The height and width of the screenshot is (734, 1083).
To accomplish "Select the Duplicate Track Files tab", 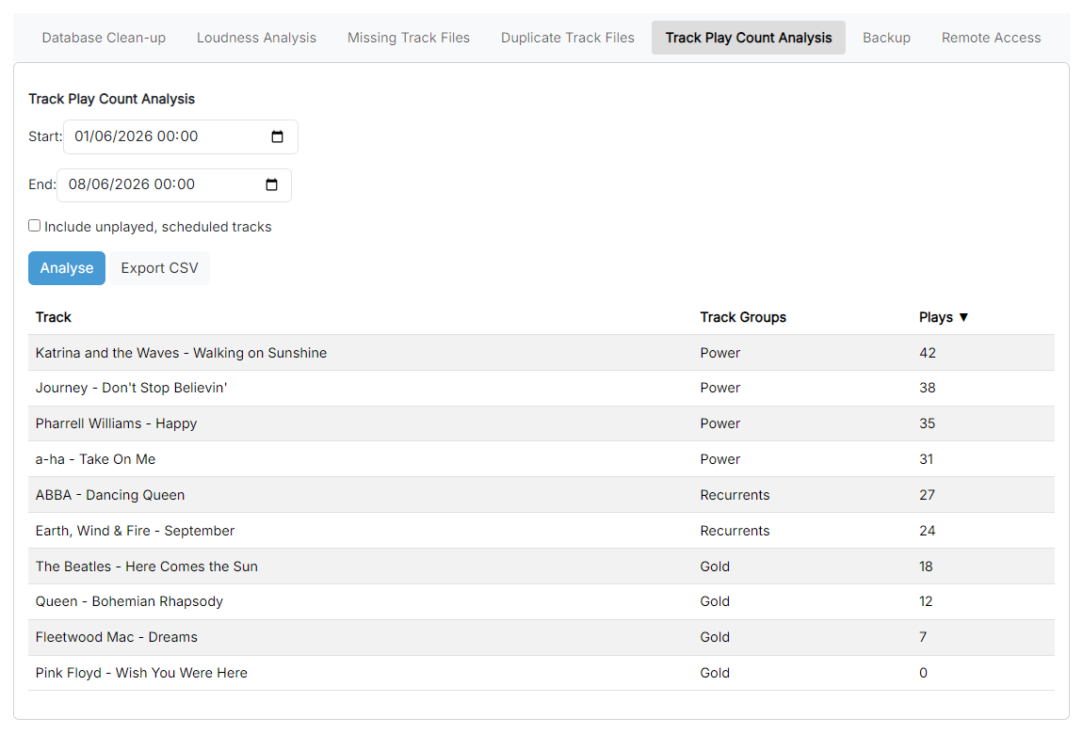I will (x=568, y=38).
